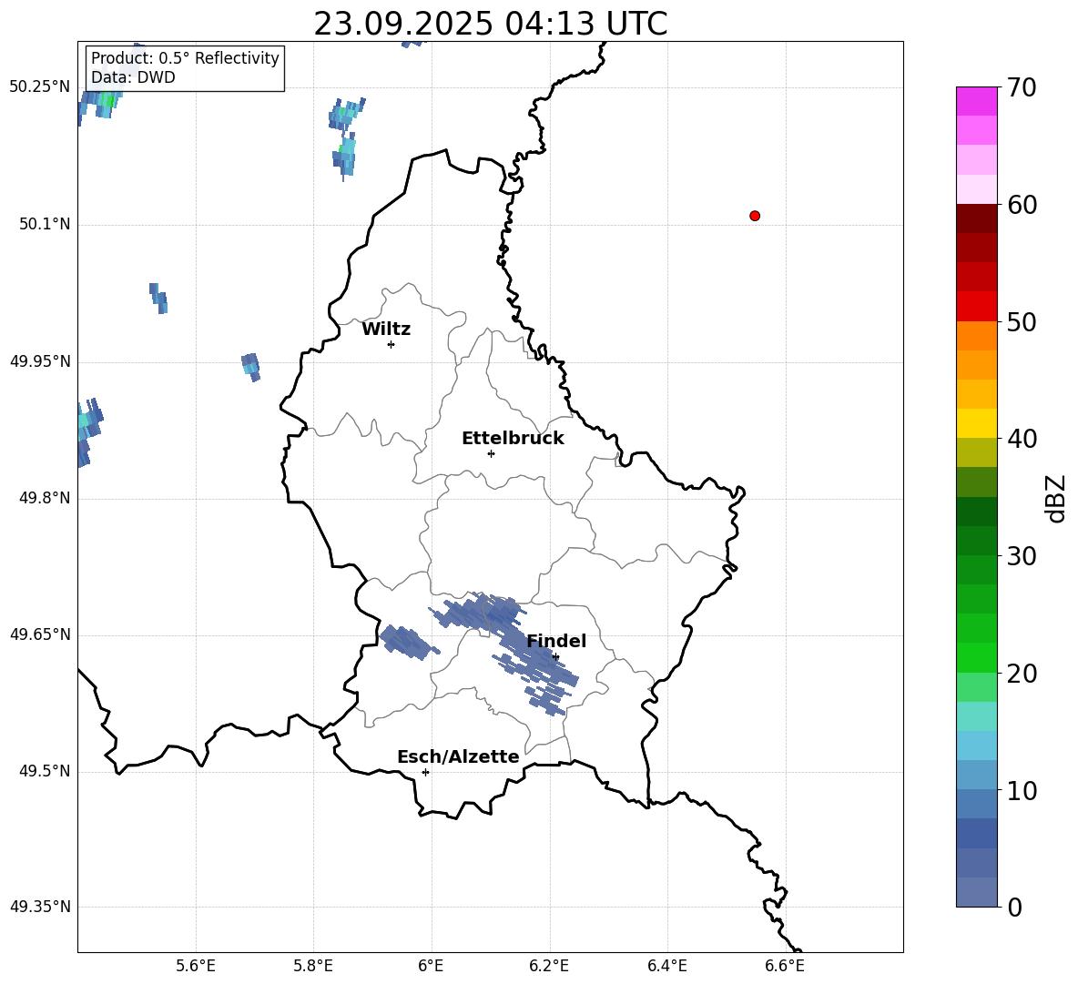Click the Esch/Alzette city label
Screen dimensions: 1078x984
pos(458,756)
